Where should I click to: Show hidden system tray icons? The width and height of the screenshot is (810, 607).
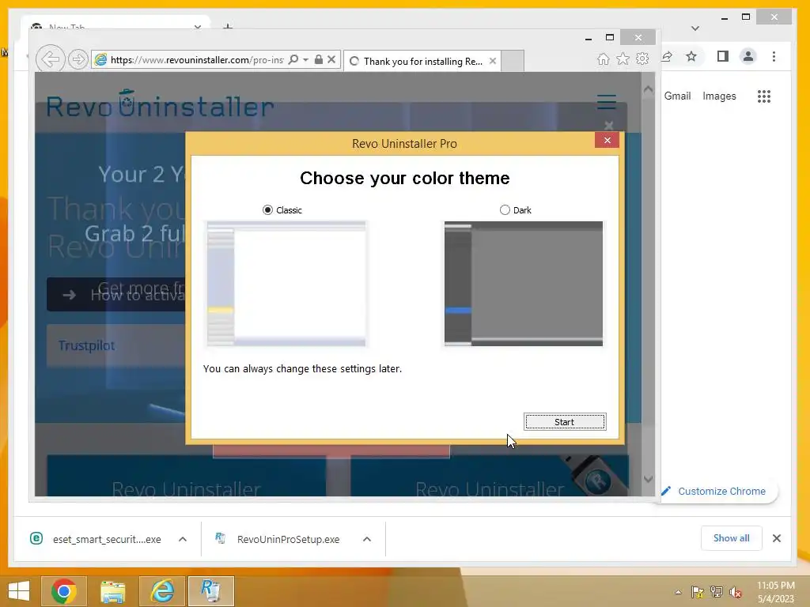point(678,592)
